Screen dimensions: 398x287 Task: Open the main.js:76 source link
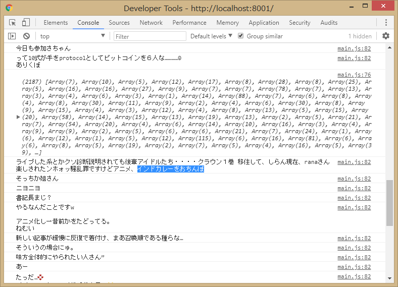pos(354,75)
